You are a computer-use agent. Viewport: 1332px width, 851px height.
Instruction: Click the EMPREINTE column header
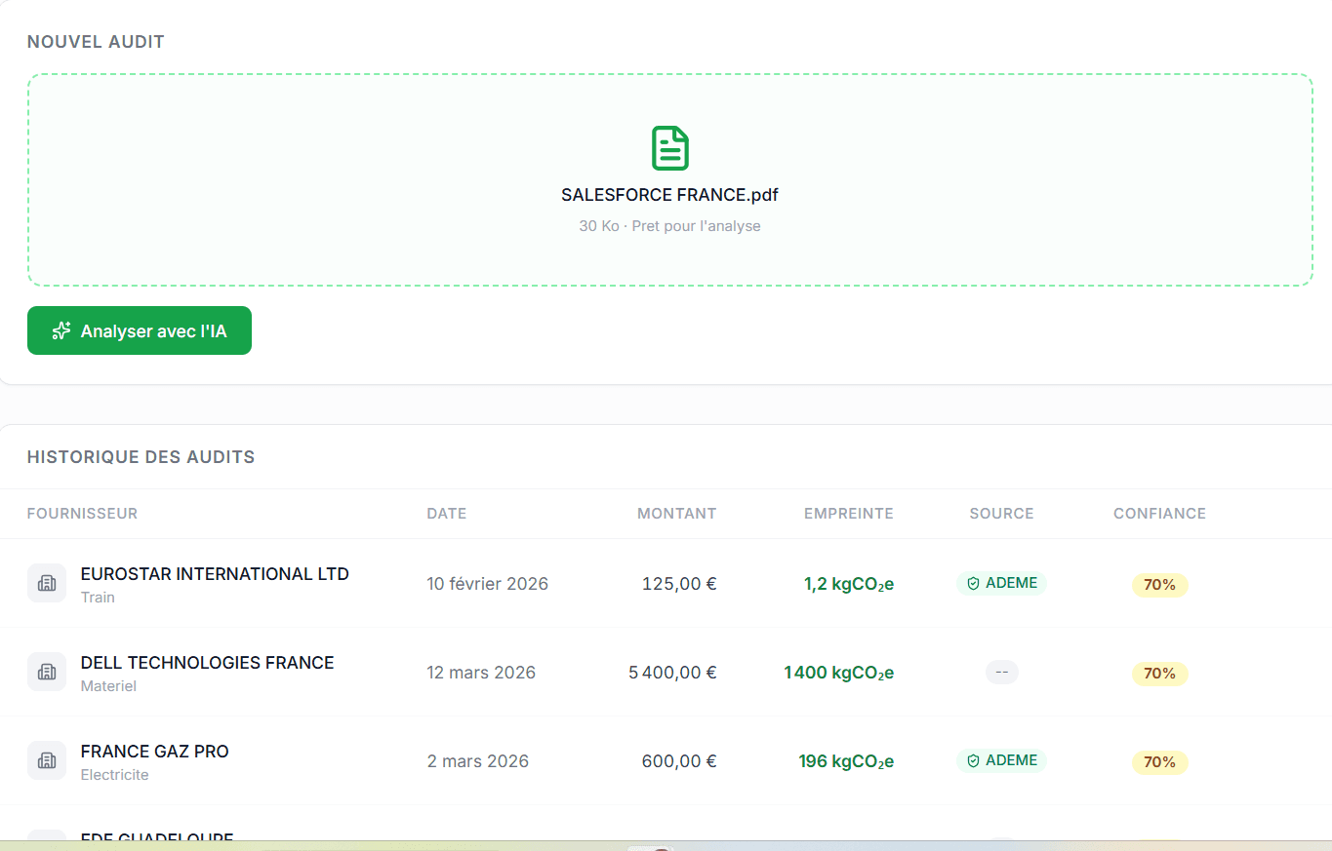[848, 514]
